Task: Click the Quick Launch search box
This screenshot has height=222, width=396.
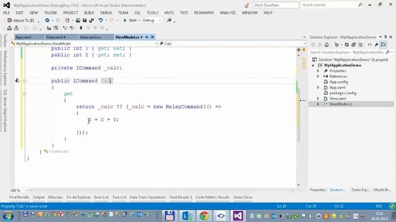Action: 332,5
